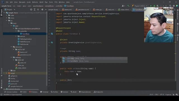Switch to the persistence.xml editor tab
This screenshot has height=101, width=179.
(x=82, y=10)
